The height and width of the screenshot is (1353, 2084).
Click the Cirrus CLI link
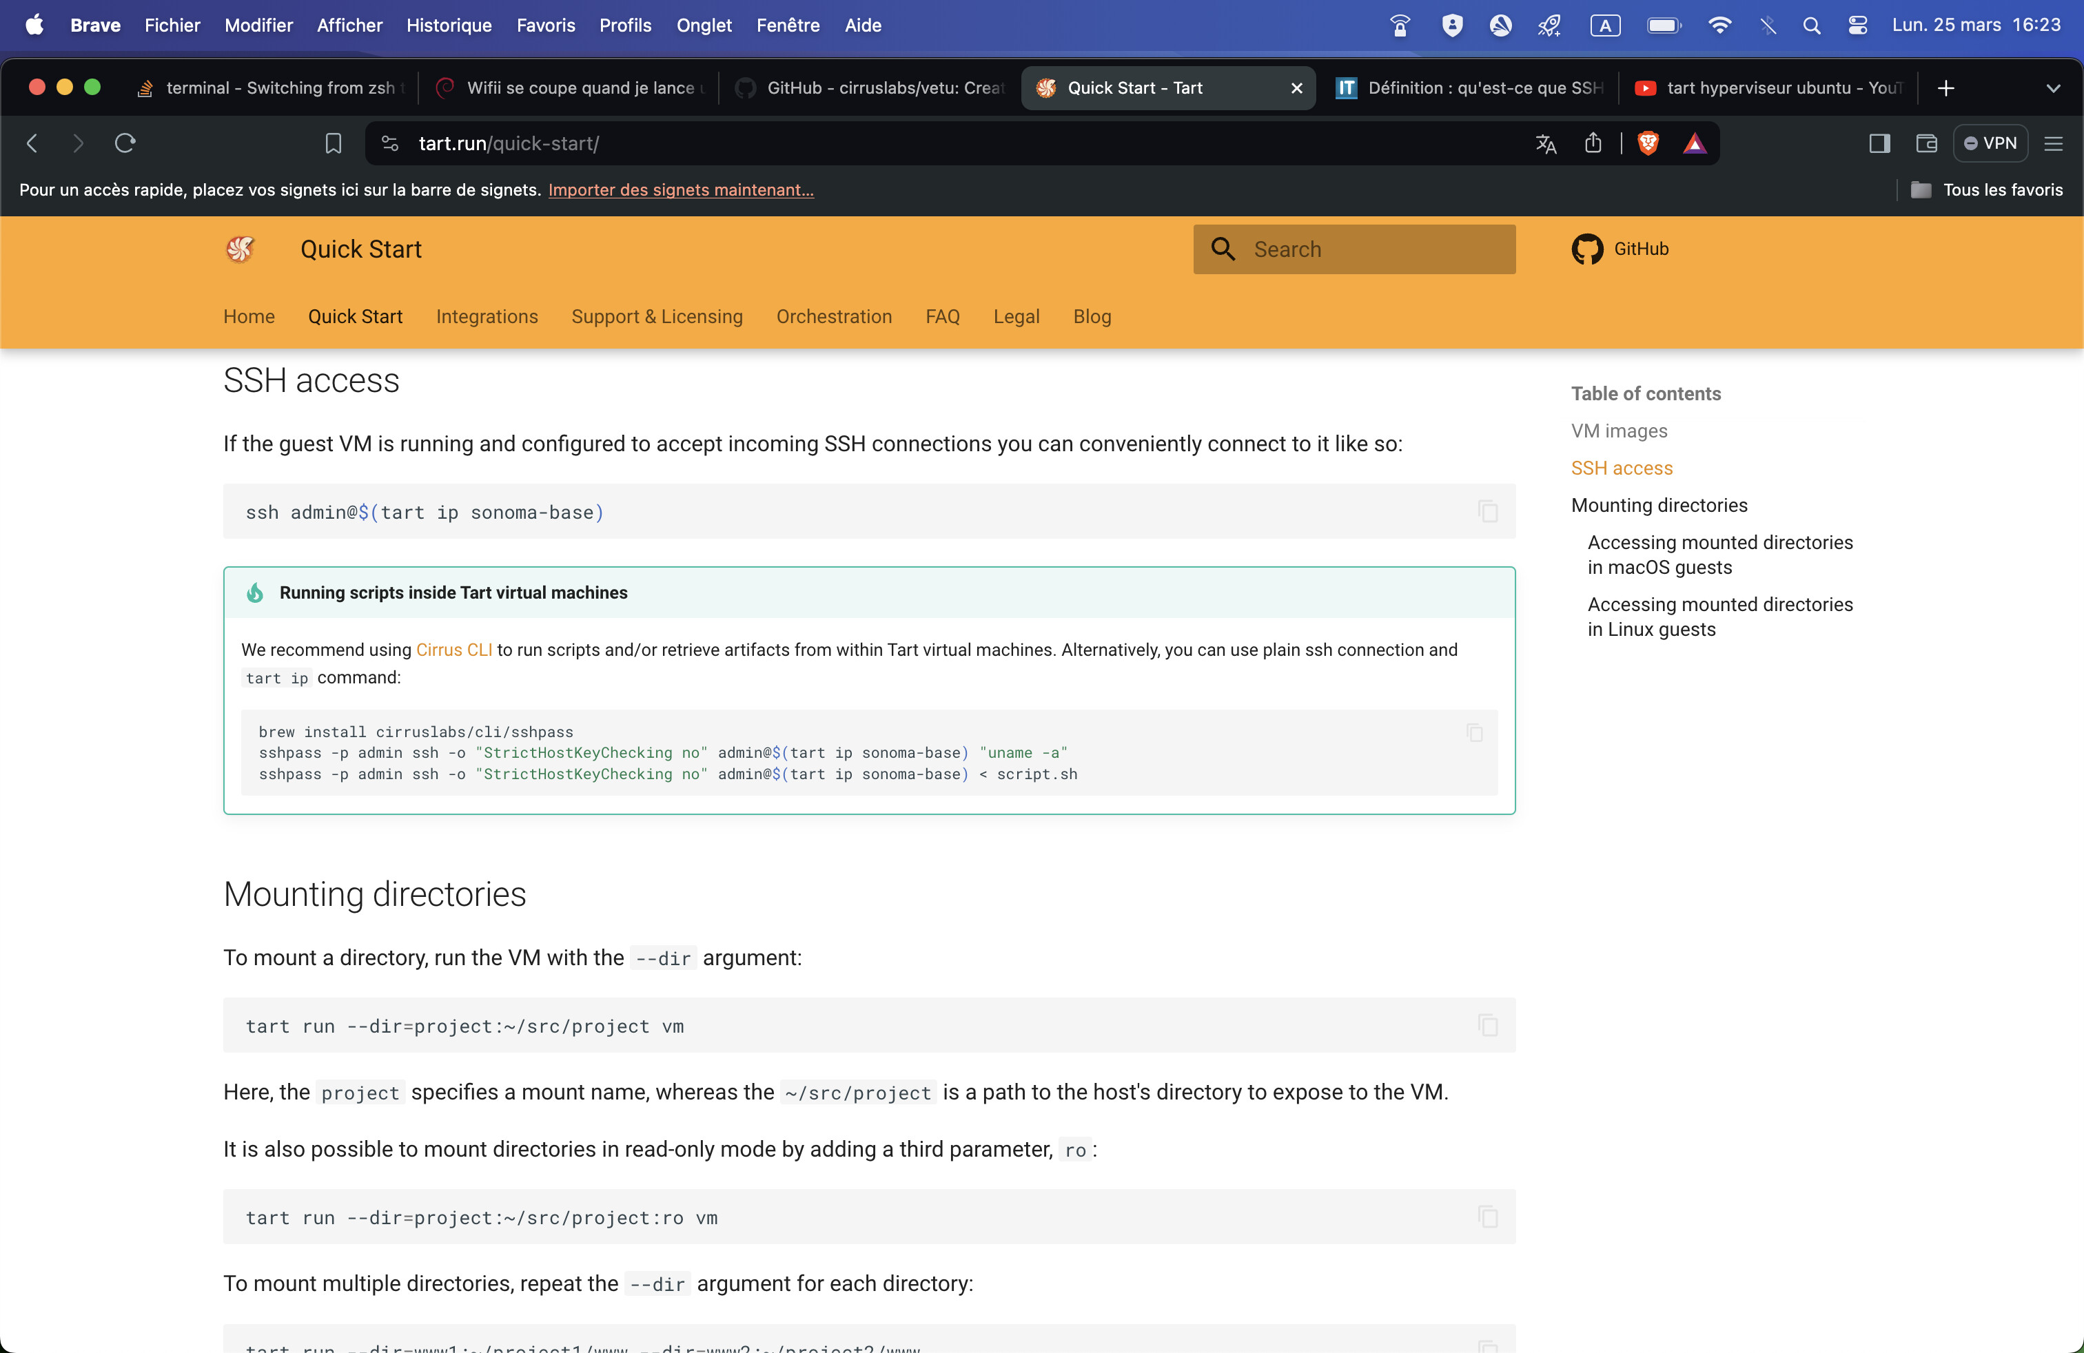[x=453, y=650]
